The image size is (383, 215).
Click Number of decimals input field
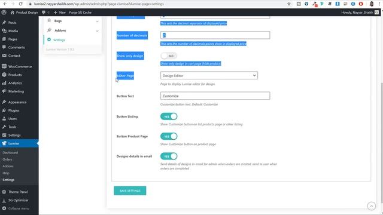[215, 35]
